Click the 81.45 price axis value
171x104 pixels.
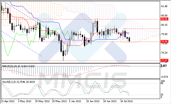[164, 6]
